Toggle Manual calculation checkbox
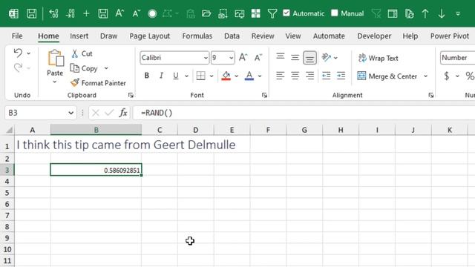 (x=335, y=13)
